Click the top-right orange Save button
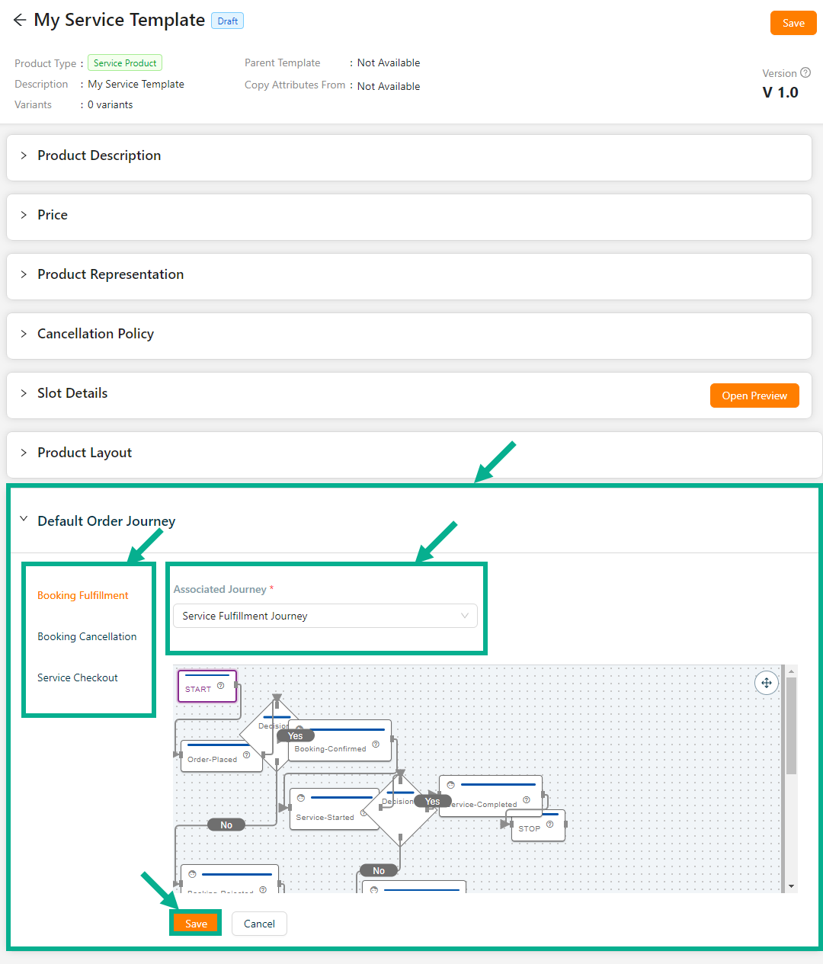823x964 pixels. (x=793, y=23)
